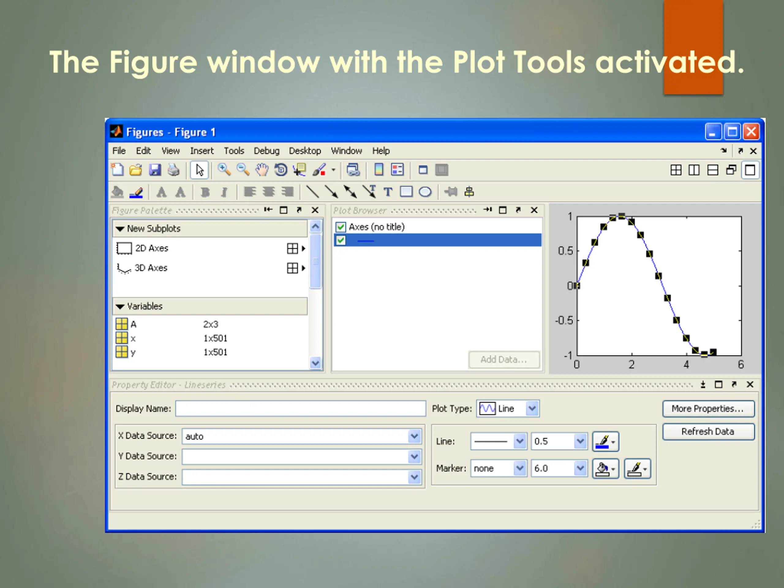Insert a rectangle annotation
Screen dimensions: 784x588
point(406,192)
